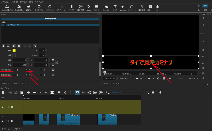This screenshot has width=212, height=131.
Task: Click the 背景 background color swatch
Action: [x=14, y=55]
